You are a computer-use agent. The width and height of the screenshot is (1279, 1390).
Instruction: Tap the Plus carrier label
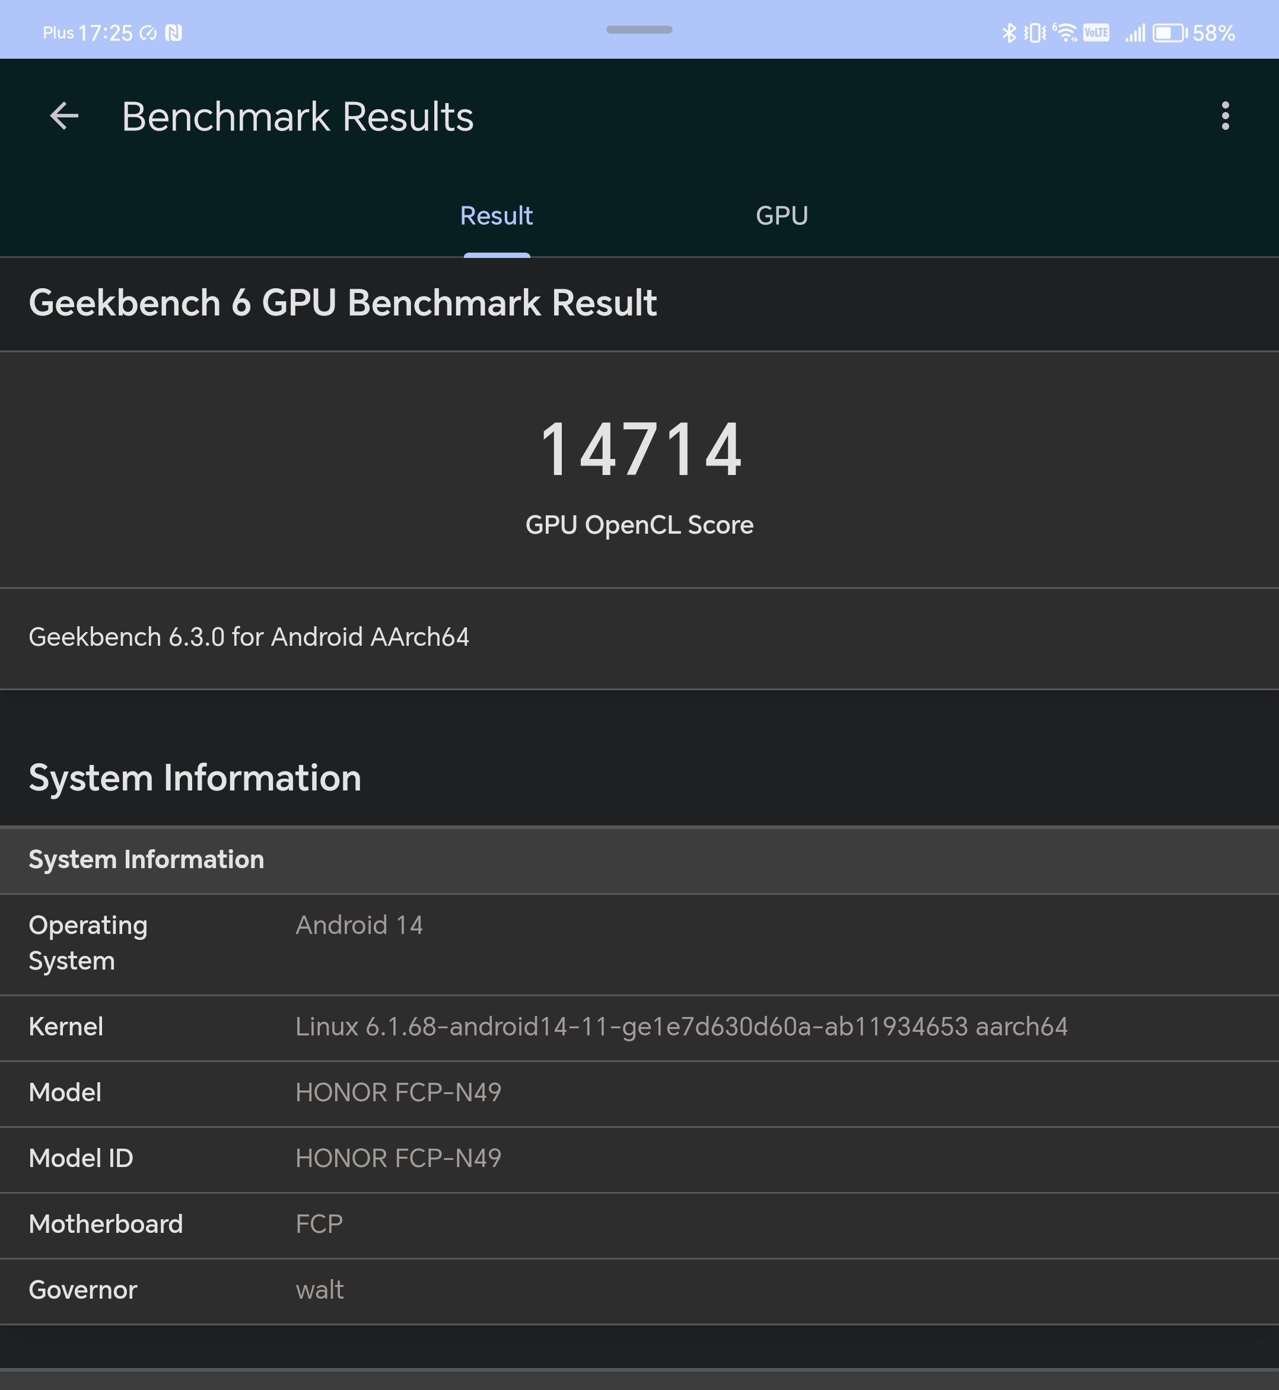point(58,33)
